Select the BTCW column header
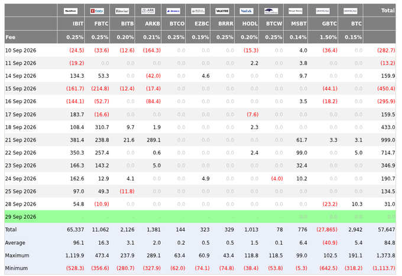 pos(274,24)
